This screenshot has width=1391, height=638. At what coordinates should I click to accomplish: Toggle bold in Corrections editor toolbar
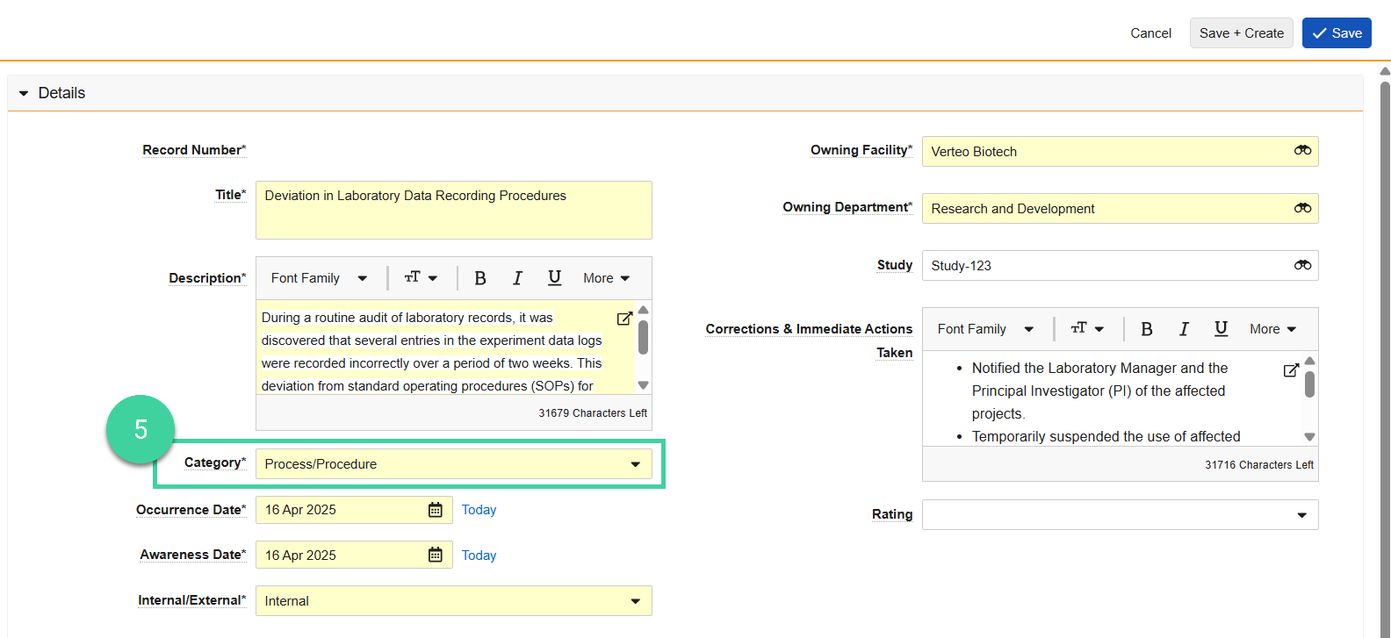pyautogui.click(x=1147, y=329)
